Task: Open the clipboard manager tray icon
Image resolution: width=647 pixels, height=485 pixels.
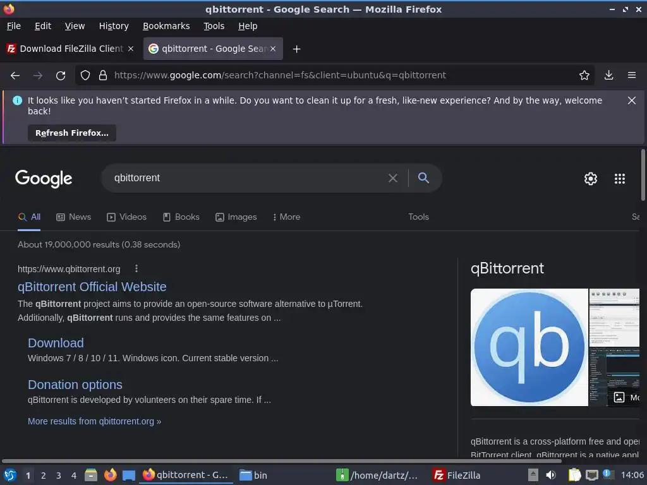Action: [x=574, y=475]
